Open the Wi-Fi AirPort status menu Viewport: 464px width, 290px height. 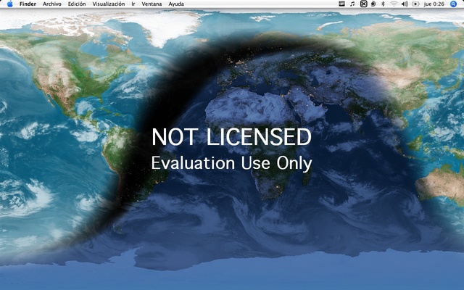394,4
